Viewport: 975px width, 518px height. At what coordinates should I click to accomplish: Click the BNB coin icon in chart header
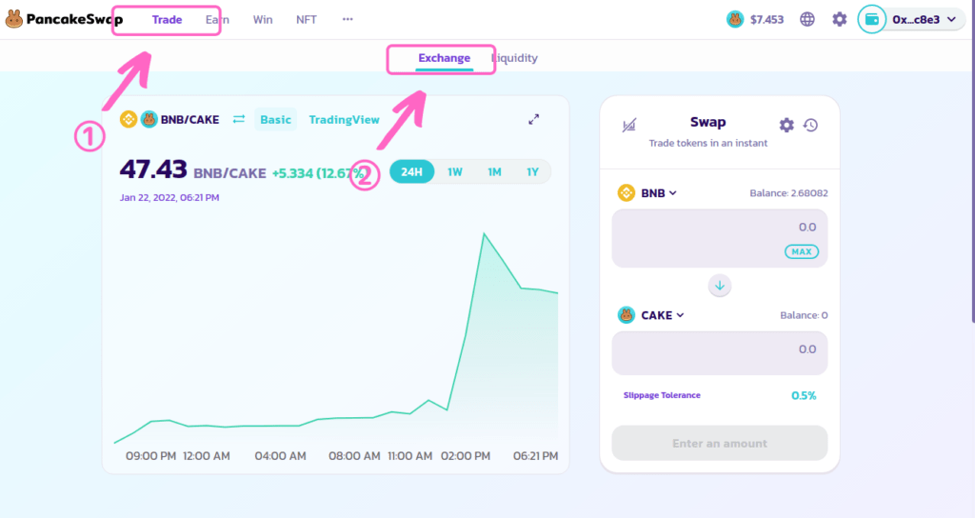pos(129,119)
